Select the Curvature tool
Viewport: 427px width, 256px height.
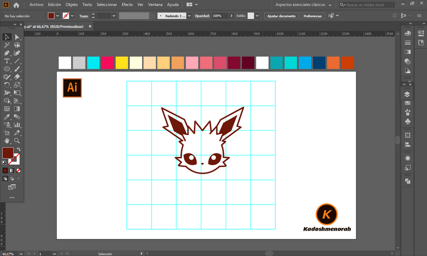click(17, 53)
